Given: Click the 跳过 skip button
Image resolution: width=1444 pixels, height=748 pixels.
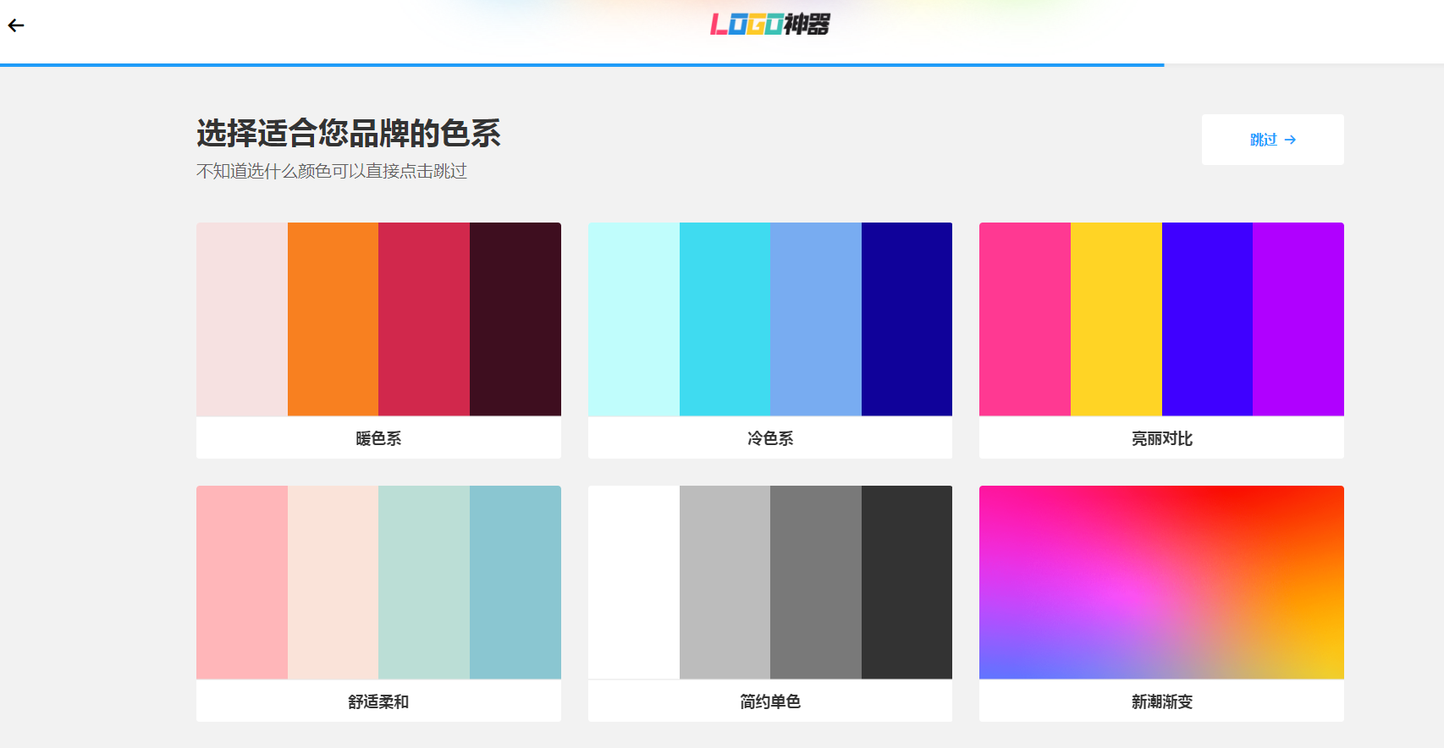Looking at the screenshot, I should [x=1272, y=140].
